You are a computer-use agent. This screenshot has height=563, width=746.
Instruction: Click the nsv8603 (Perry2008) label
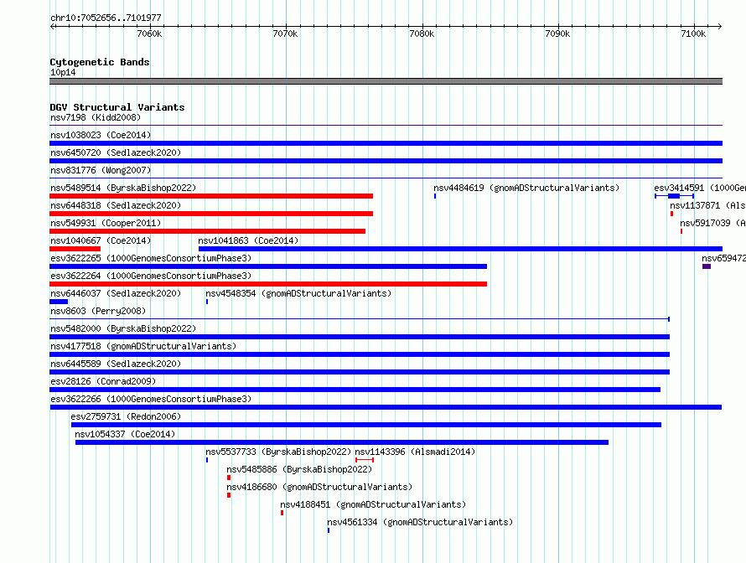pyautogui.click(x=98, y=311)
